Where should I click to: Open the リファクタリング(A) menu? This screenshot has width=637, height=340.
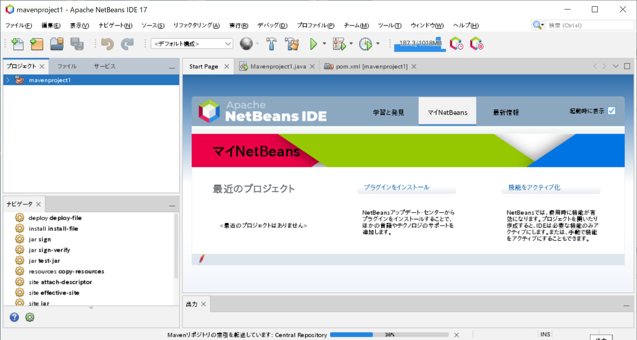[x=196, y=25]
